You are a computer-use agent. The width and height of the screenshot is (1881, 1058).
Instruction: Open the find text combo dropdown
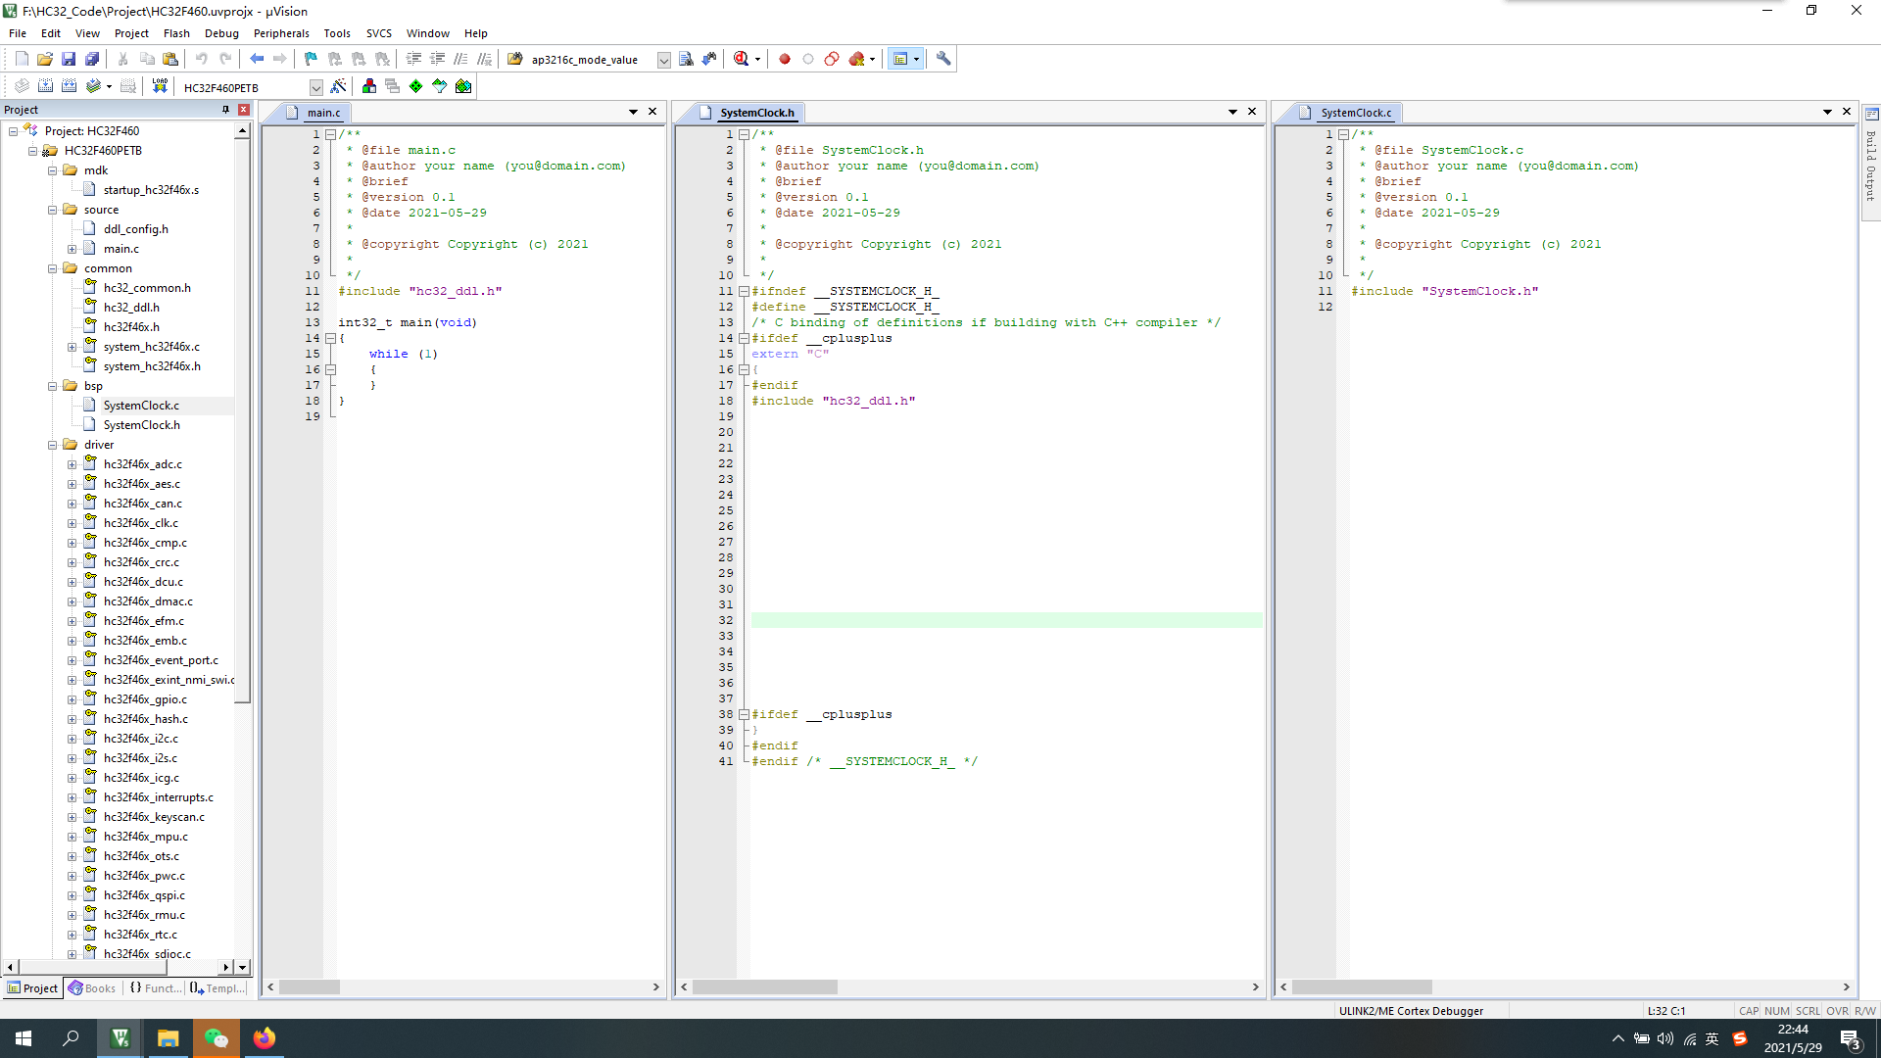663,60
